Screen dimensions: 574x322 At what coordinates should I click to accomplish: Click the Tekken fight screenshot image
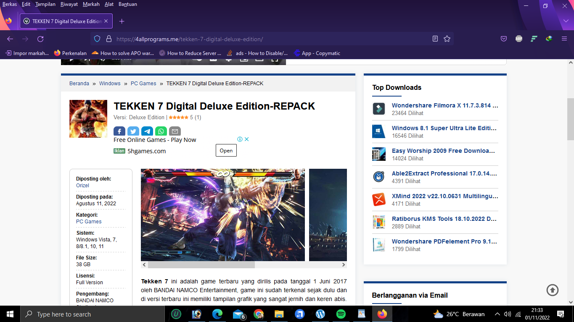pos(223,215)
